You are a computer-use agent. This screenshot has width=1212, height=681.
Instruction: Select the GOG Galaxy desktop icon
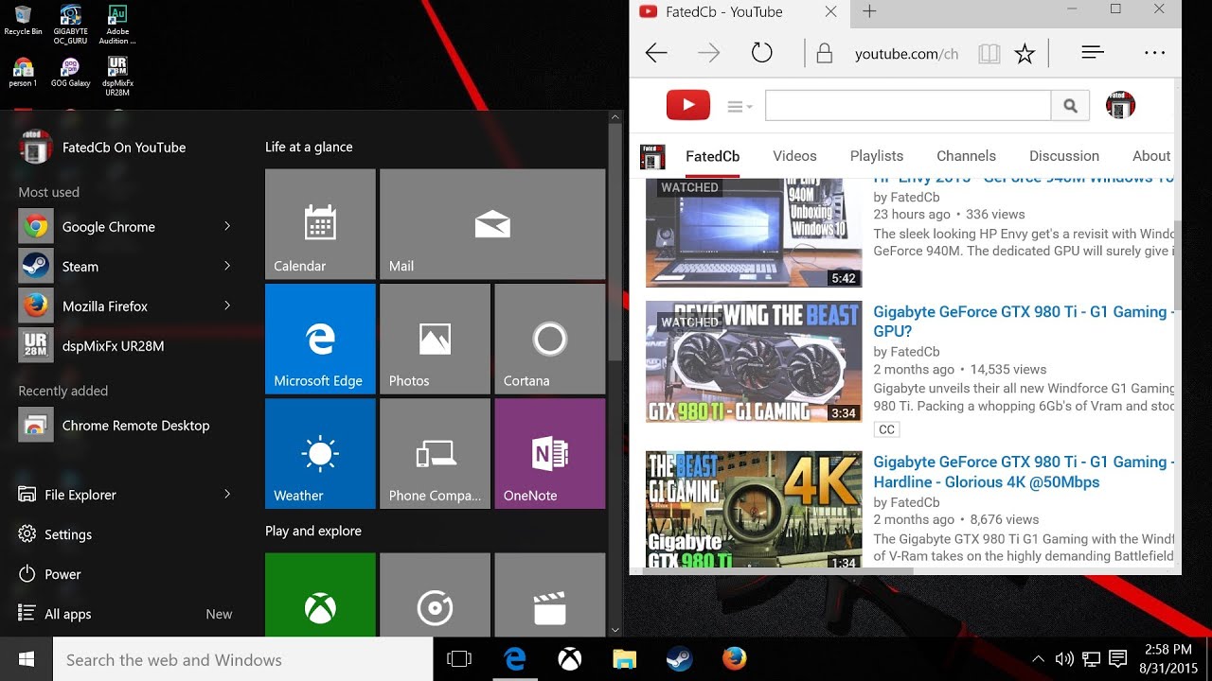pos(70,72)
